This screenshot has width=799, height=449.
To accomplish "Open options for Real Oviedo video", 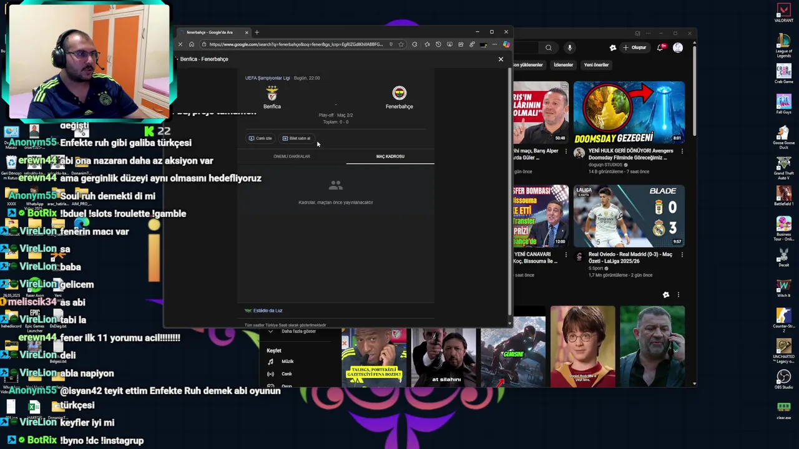I will click(682, 255).
